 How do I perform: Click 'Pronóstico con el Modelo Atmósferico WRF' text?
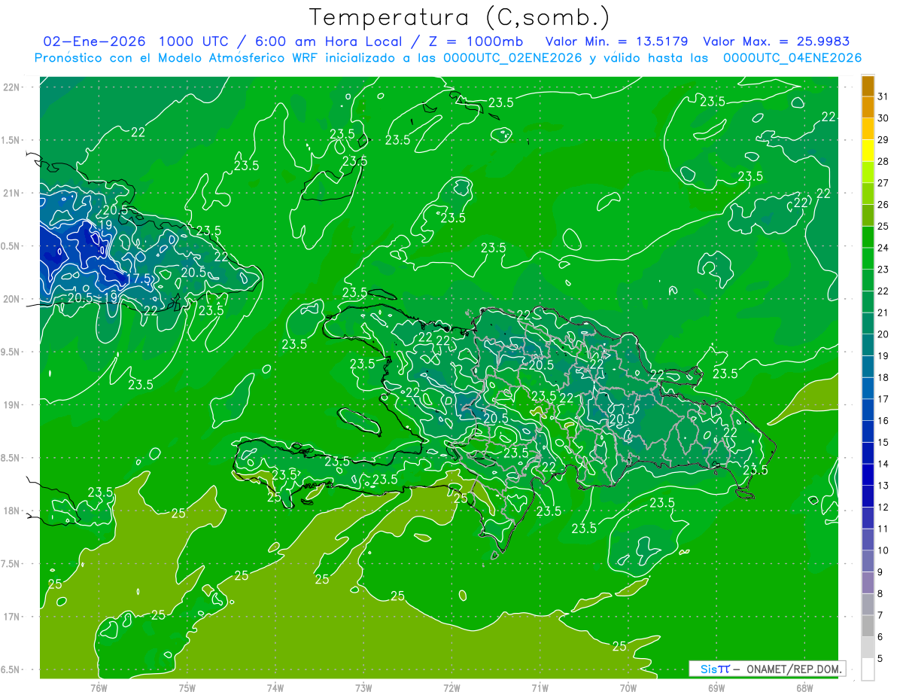pyautogui.click(x=177, y=58)
